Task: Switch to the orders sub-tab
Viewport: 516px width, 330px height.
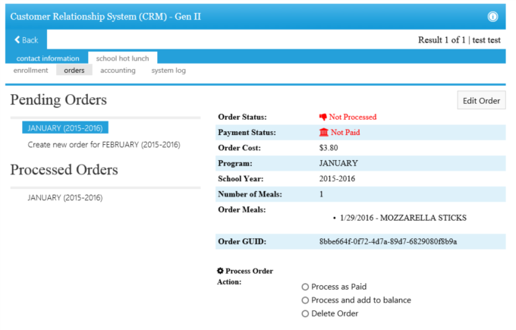Action: [74, 71]
